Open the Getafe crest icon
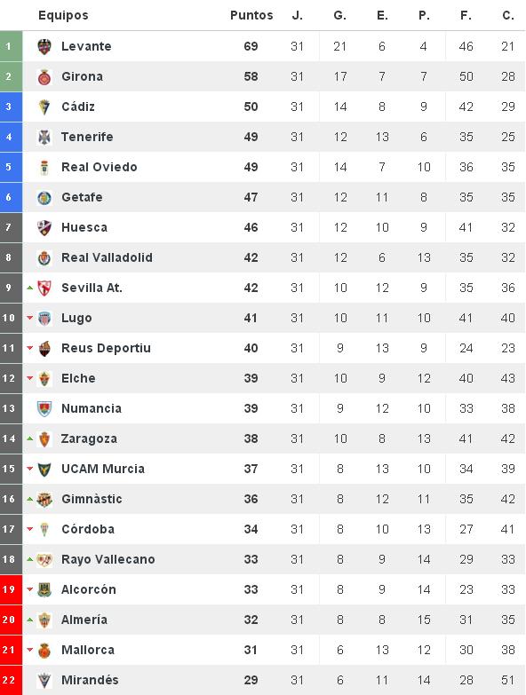Image resolution: width=526 pixels, height=695 pixels. click(44, 197)
